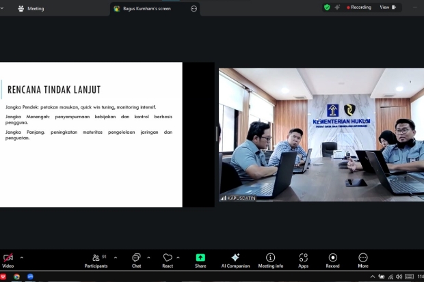Expand the Video options caret
The image size is (424, 282).
click(x=22, y=257)
